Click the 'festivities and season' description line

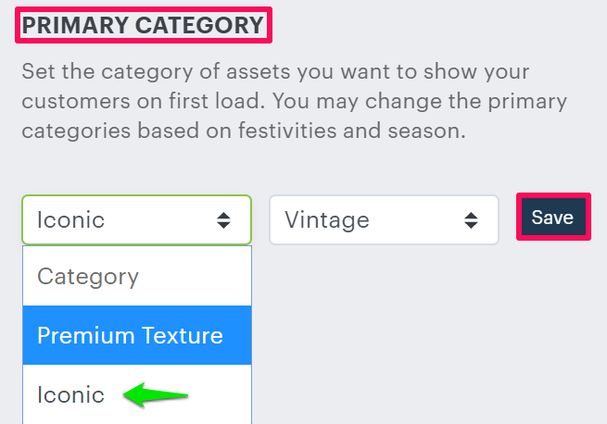click(x=242, y=131)
